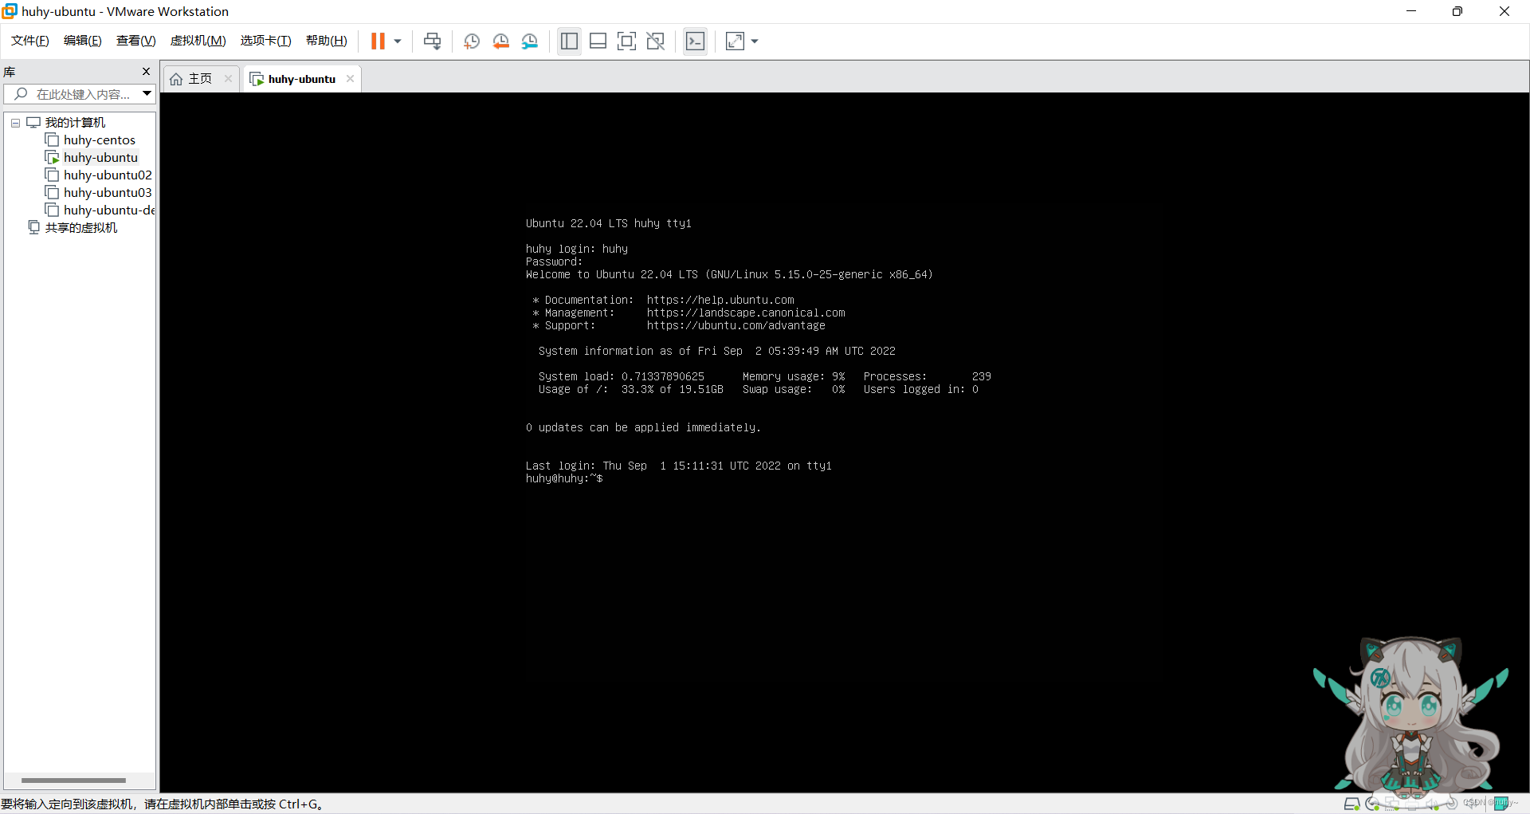Click the VMware Workstation title bar logo
The height and width of the screenshot is (814, 1530).
coord(10,11)
